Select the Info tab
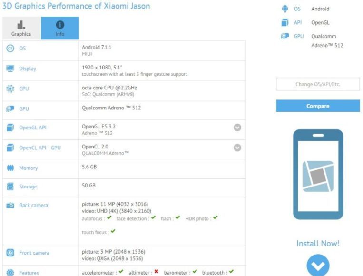This screenshot has width=363, height=276. (x=60, y=28)
